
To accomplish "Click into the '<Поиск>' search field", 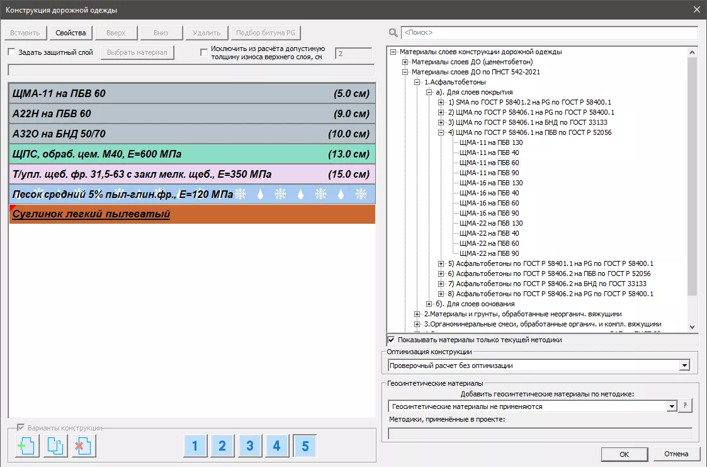I will (548, 33).
